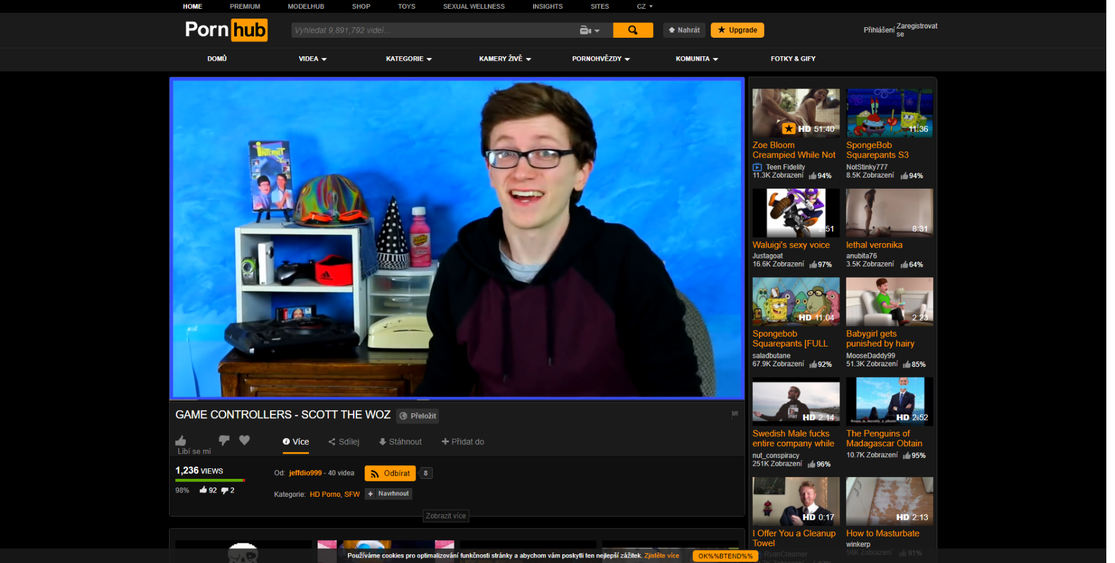Click the Nahrát upload button

click(683, 30)
